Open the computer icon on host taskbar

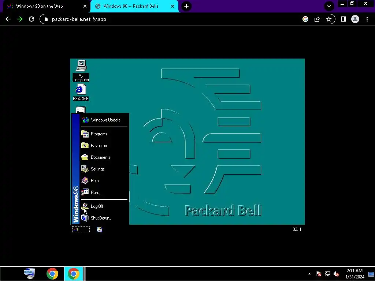coord(30,274)
